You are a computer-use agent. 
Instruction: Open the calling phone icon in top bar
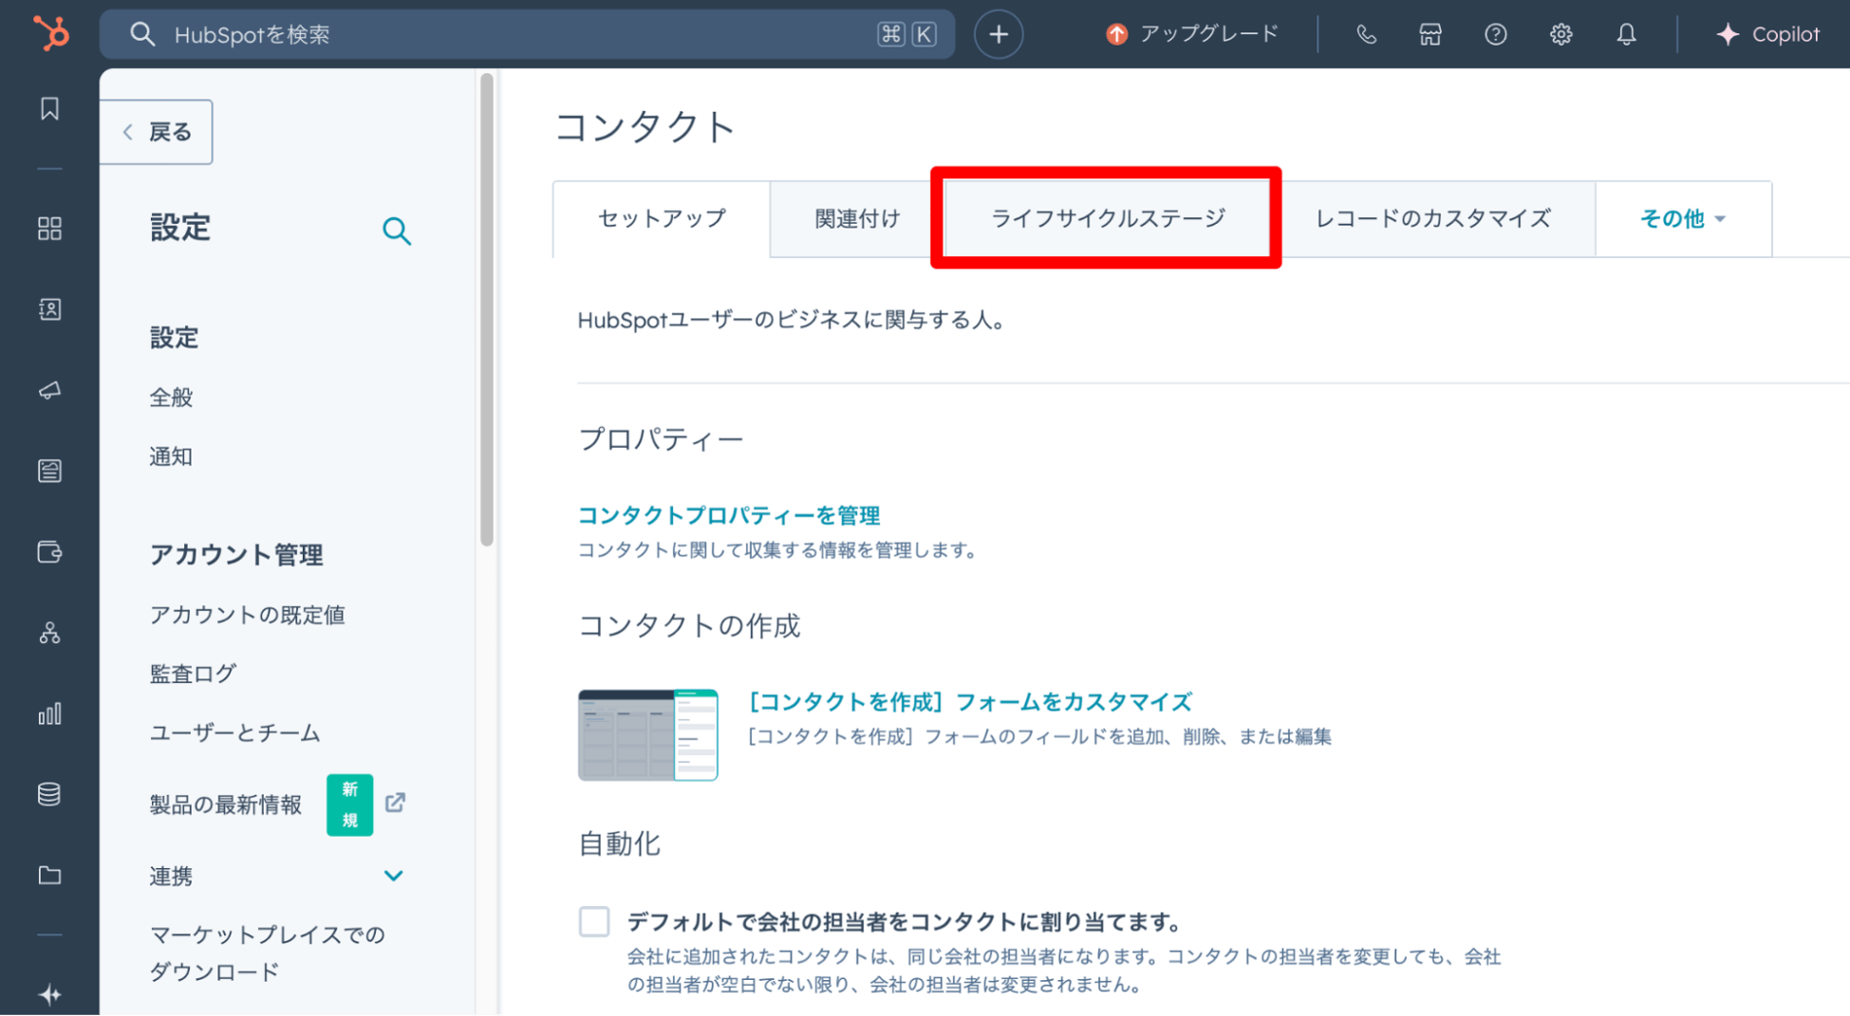(1365, 34)
